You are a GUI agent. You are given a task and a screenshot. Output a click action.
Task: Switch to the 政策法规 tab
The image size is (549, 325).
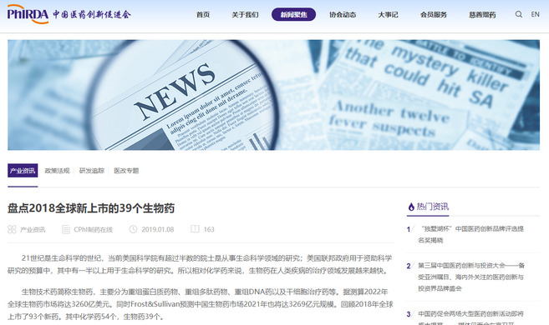pyautogui.click(x=57, y=171)
